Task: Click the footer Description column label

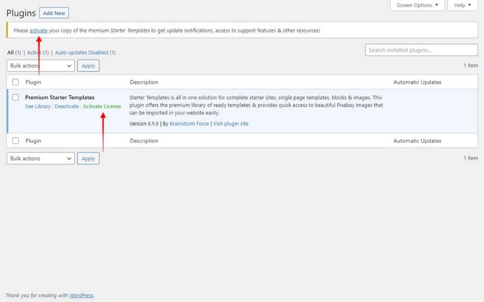Action: pyautogui.click(x=144, y=141)
